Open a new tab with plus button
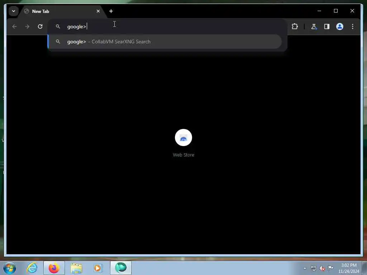Screen dimensions: 367x275 [111, 11]
